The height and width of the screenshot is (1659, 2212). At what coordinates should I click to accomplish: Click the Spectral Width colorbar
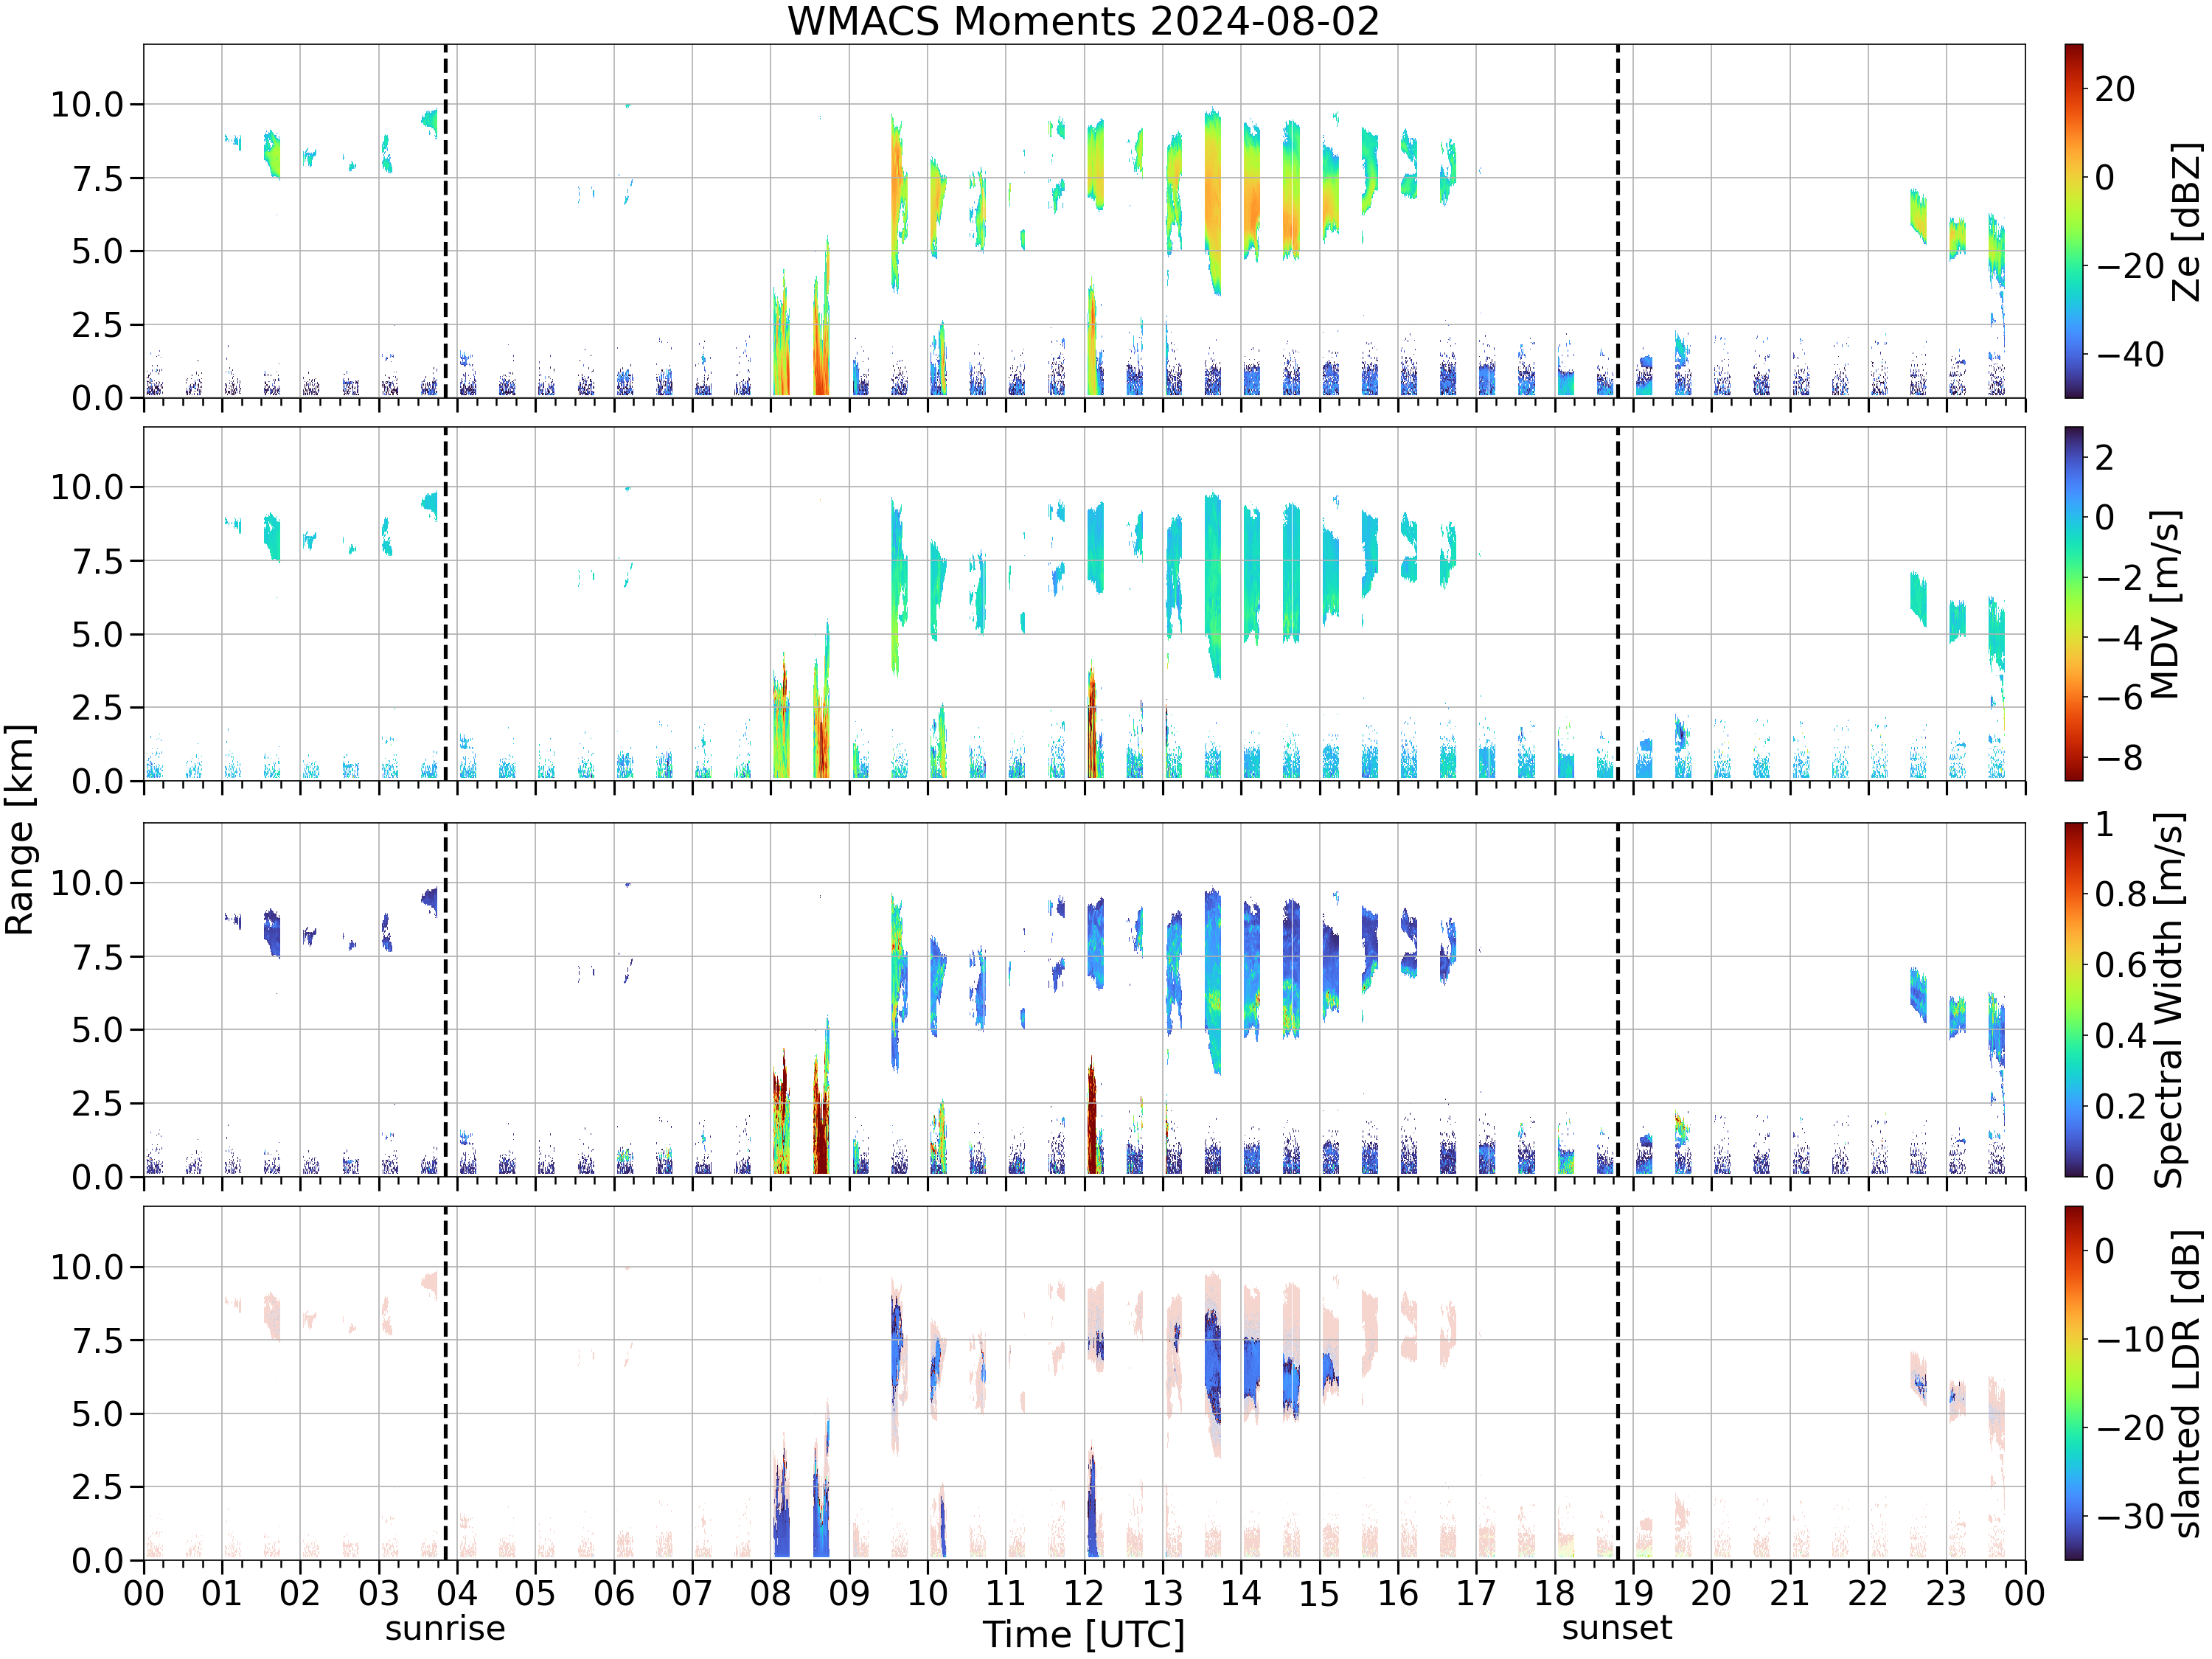(x=2074, y=1000)
